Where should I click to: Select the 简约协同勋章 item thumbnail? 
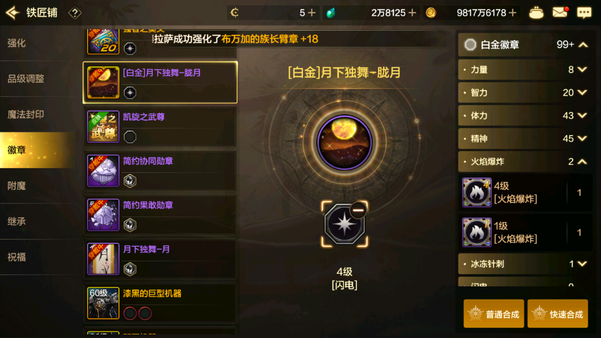[x=103, y=171]
